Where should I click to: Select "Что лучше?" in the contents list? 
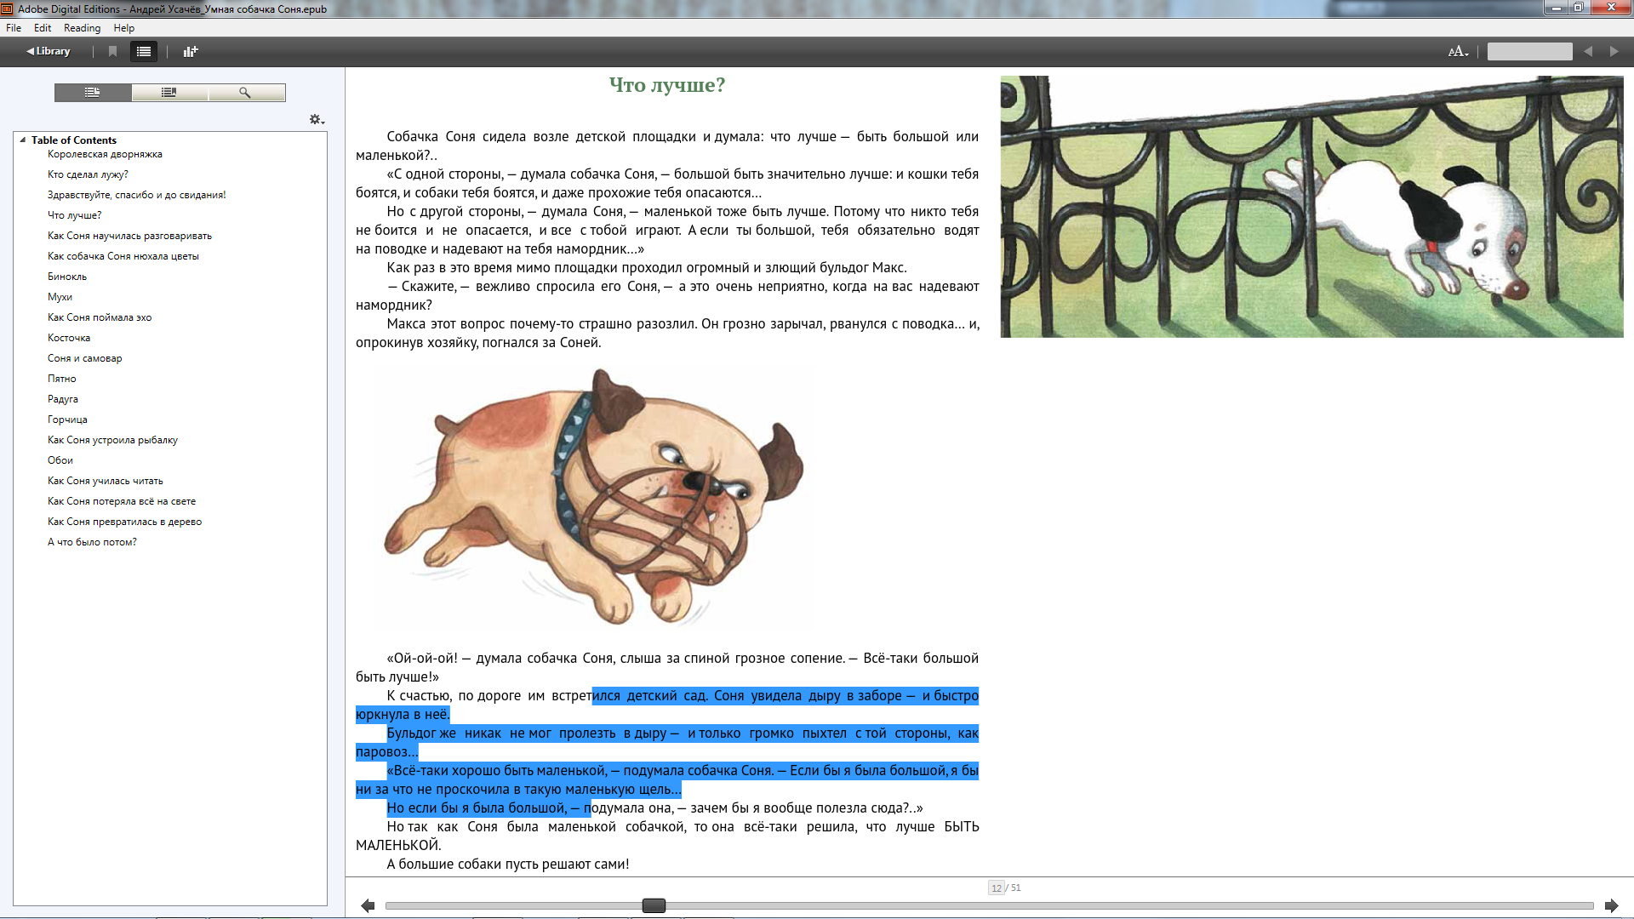[x=74, y=215]
